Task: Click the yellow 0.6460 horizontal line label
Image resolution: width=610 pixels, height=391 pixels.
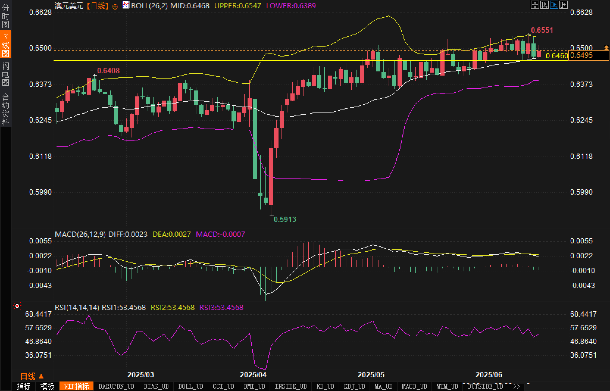Action: click(x=557, y=56)
